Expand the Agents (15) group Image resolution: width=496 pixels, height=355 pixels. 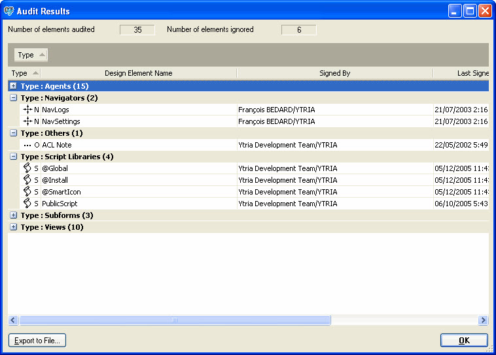pyautogui.click(x=14, y=86)
